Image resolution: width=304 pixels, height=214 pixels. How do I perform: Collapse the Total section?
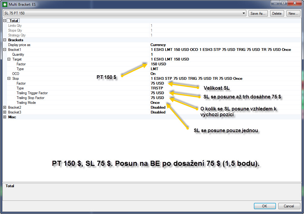pos(5,20)
